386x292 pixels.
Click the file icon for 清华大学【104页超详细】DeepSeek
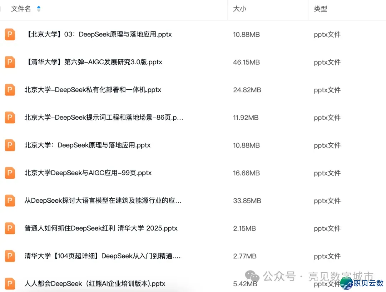10,256
